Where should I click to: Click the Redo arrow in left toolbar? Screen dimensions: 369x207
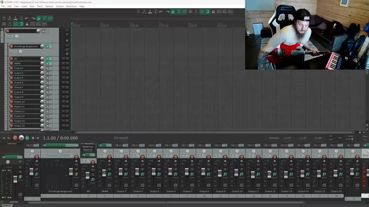point(33,18)
